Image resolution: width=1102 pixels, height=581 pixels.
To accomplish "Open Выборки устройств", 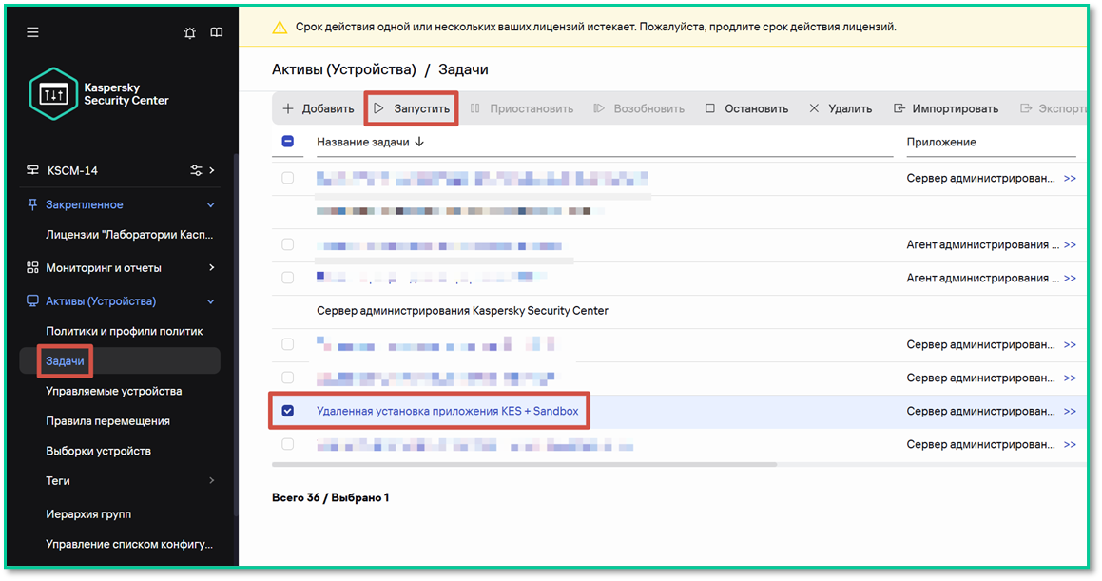I will click(98, 451).
